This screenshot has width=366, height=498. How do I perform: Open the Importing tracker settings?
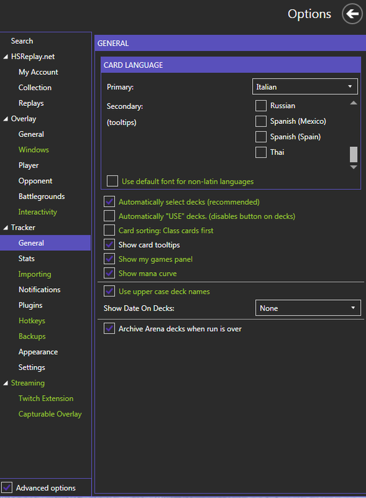click(x=35, y=274)
